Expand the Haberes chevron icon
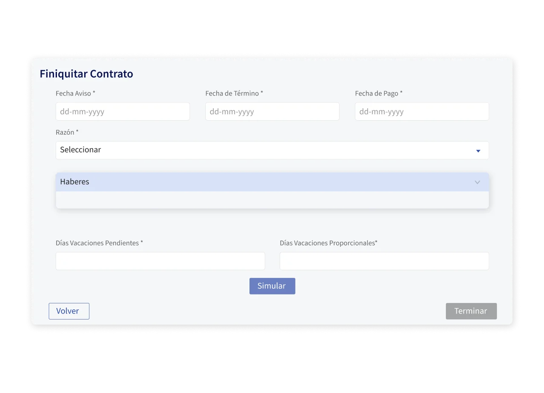Image resolution: width=544 pixels, height=393 pixels. click(477, 182)
